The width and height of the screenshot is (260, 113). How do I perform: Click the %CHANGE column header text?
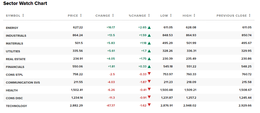pyautogui.click(x=137, y=16)
